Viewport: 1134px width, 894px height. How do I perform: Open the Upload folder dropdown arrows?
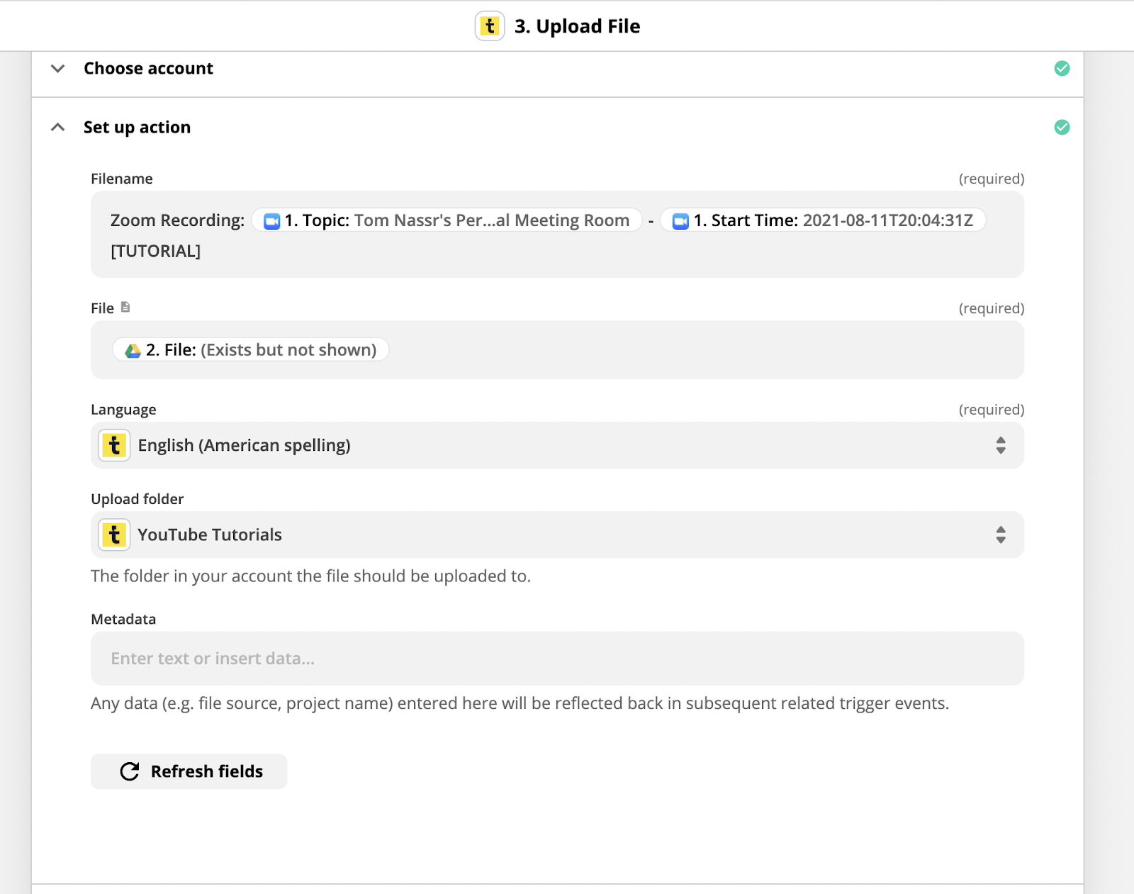tap(1000, 535)
